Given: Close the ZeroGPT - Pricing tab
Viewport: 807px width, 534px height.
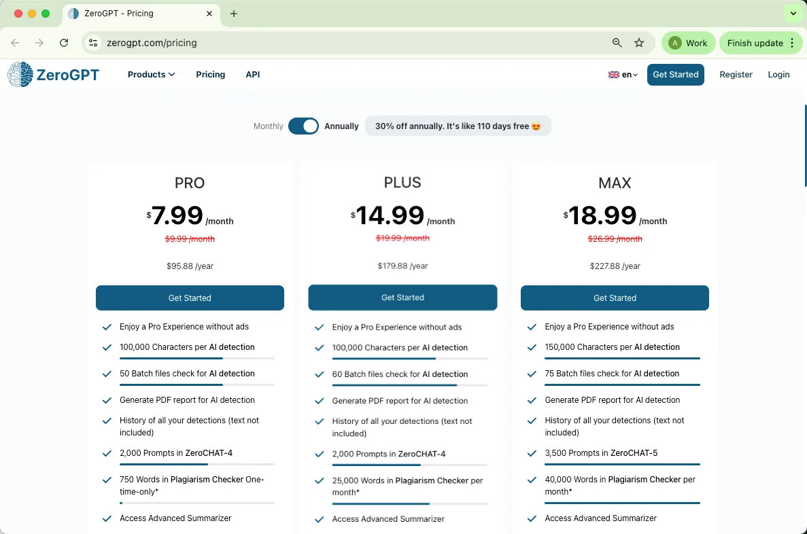Looking at the screenshot, I should click(x=209, y=14).
